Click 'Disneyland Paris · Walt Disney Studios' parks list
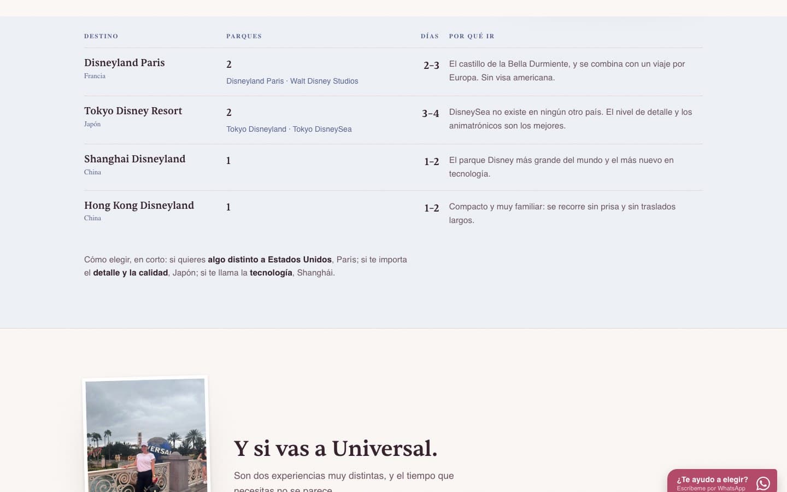Viewport: 787px width, 492px height. pos(292,81)
